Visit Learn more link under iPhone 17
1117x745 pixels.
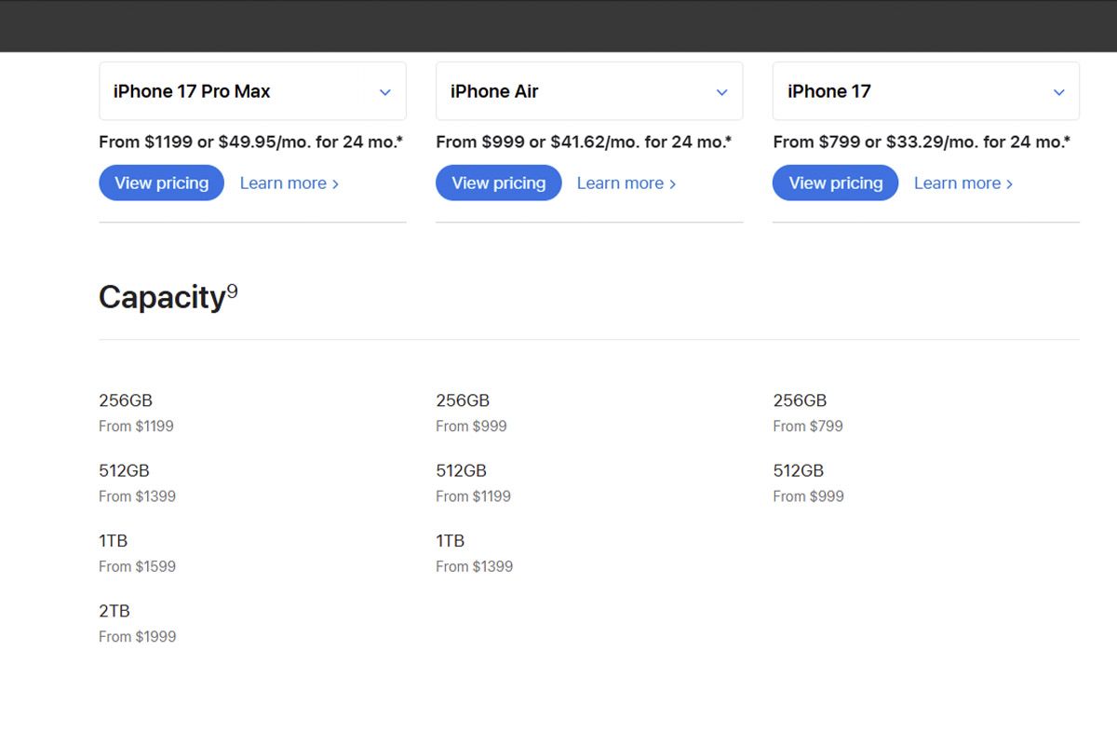coord(962,183)
